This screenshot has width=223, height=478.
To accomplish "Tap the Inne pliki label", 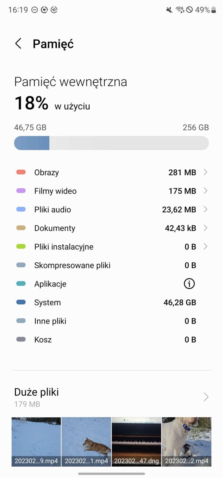I will [50, 321].
